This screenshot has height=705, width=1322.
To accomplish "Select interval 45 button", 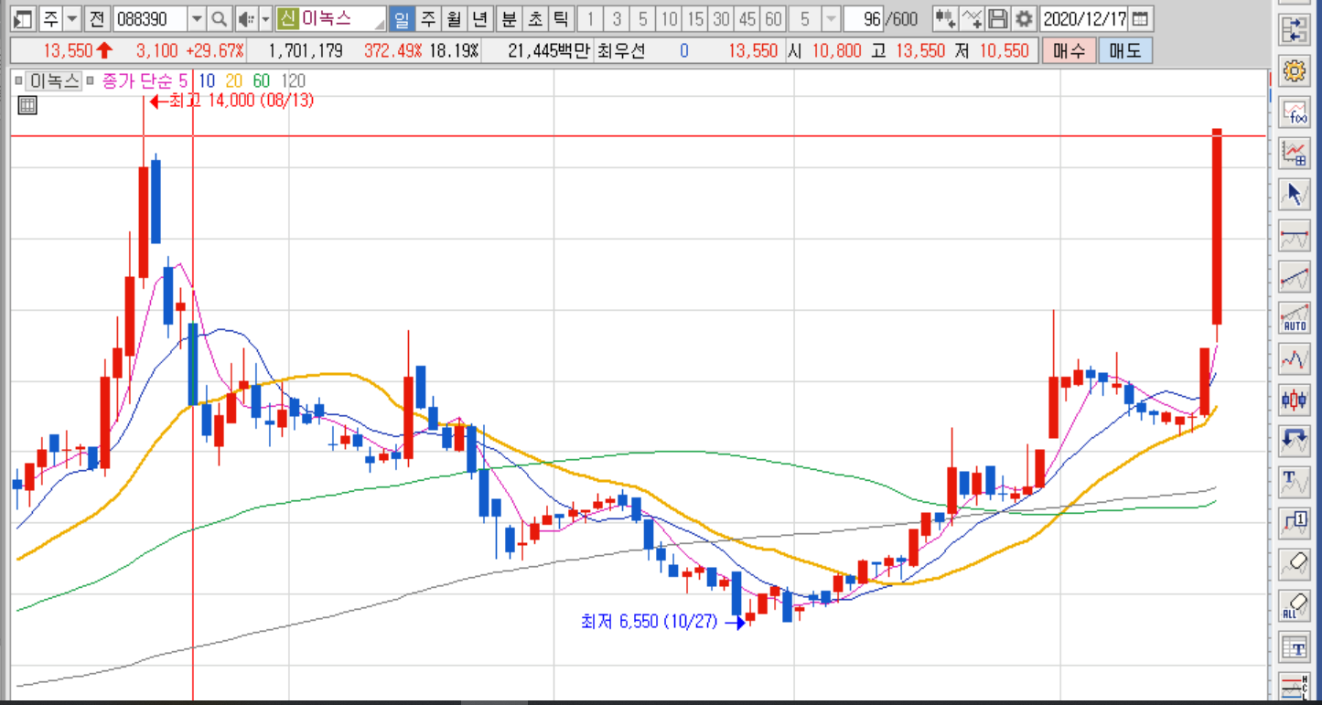I will [748, 18].
